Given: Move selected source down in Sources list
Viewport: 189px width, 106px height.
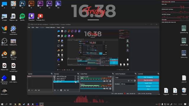Looking at the screenshot, I should (x=68, y=90).
